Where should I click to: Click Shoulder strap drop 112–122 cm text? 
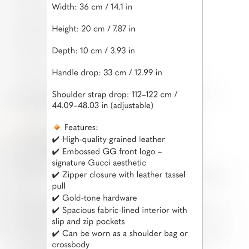pyautogui.click(x=115, y=94)
